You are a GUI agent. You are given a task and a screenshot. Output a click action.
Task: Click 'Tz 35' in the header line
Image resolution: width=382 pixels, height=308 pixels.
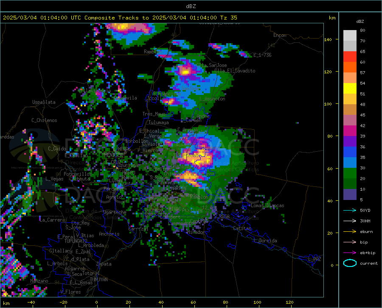pyautogui.click(x=228, y=18)
